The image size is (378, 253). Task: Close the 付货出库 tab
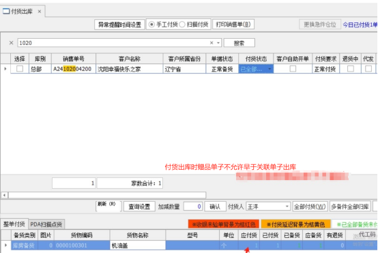pos(40,12)
